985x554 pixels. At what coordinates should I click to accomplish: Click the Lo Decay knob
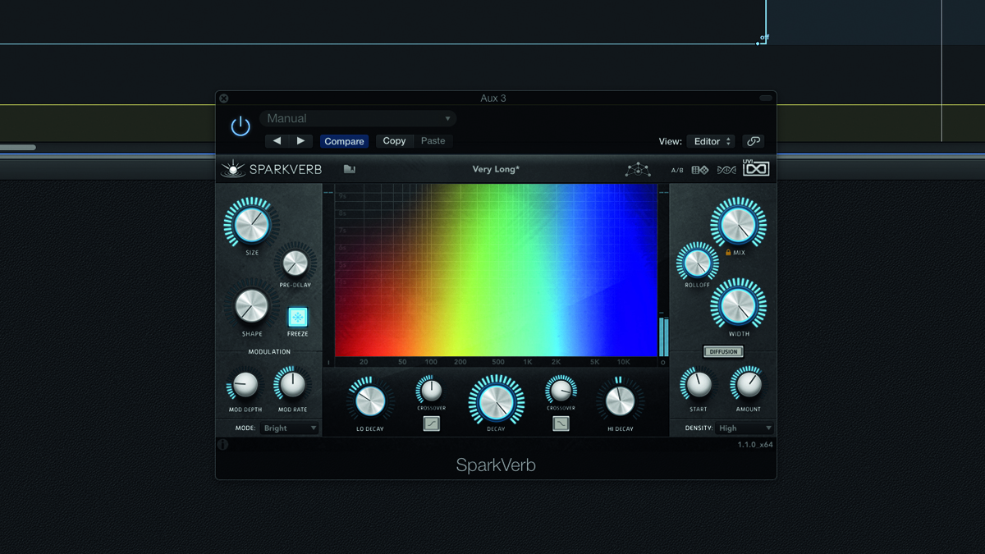[x=370, y=401]
